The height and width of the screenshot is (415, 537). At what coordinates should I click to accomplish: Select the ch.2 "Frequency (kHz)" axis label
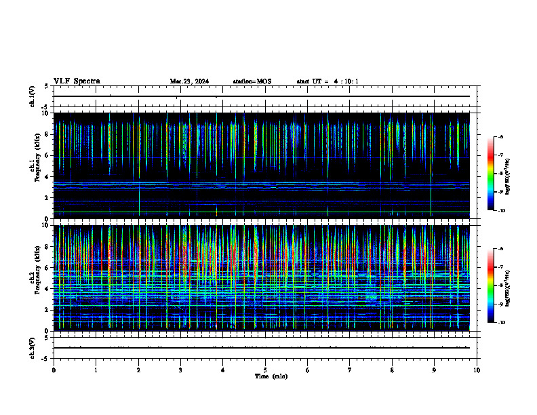click(x=38, y=270)
